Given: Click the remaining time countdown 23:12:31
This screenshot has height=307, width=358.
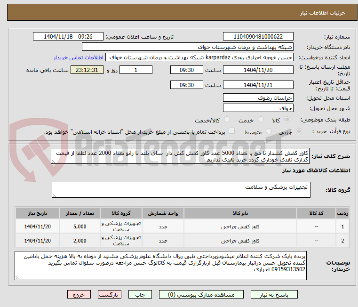Looking at the screenshot, I should [87, 70].
